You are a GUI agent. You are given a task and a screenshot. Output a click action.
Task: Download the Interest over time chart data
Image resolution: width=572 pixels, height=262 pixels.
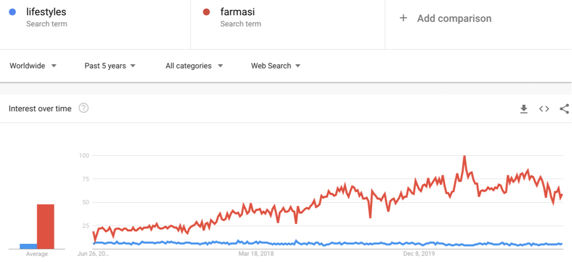coord(524,109)
